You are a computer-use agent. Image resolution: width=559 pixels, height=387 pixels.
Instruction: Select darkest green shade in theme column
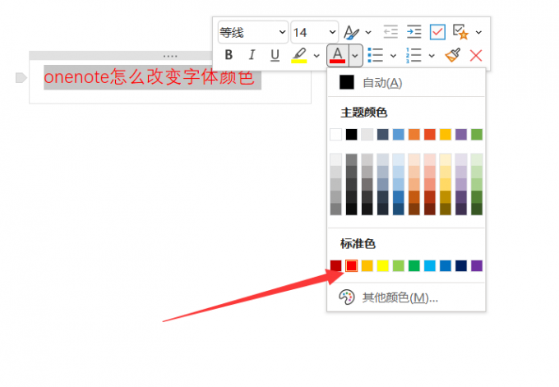[477, 210]
